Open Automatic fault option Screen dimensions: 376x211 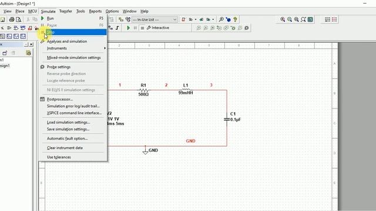point(73,138)
